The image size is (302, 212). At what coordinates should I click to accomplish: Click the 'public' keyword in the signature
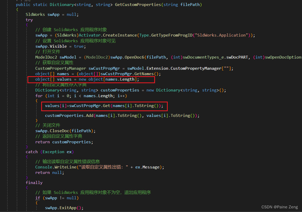pyautogui.click(x=23, y=5)
